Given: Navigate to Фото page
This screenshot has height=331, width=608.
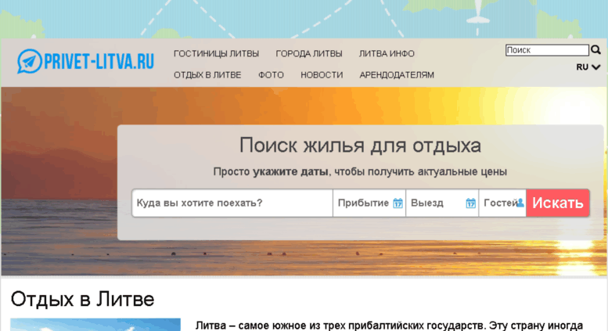Looking at the screenshot, I should pos(271,75).
